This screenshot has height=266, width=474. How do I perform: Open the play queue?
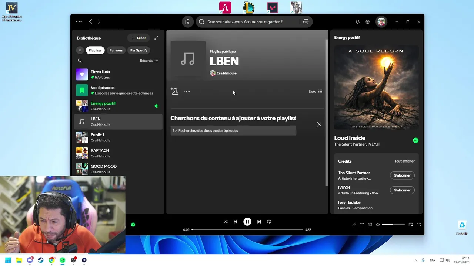362,225
